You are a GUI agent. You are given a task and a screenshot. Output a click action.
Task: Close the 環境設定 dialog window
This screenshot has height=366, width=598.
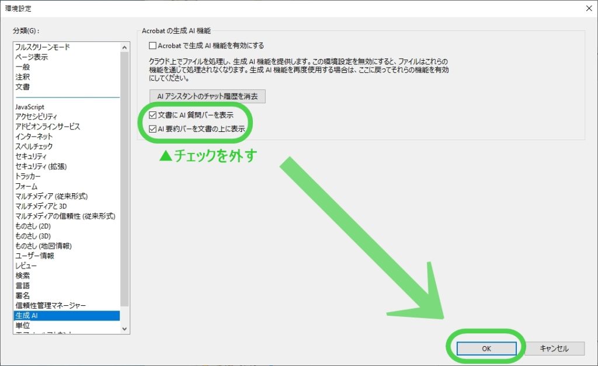point(586,8)
